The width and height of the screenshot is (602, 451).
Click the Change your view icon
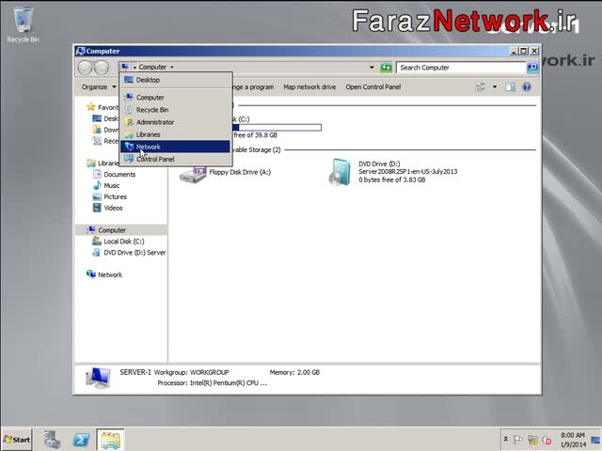click(480, 87)
